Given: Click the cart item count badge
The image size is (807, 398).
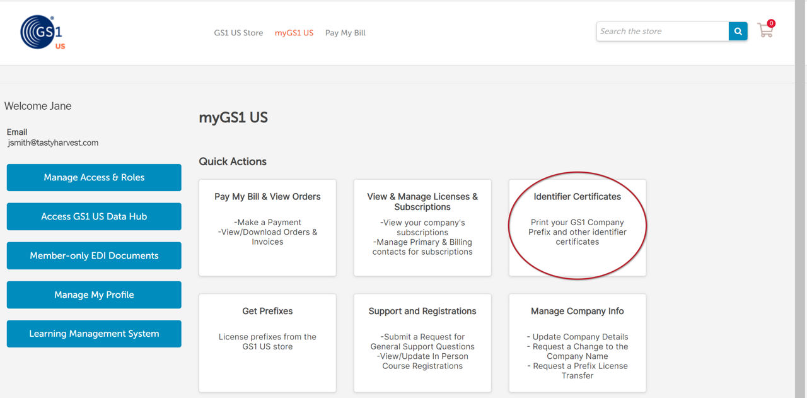Looking at the screenshot, I should (x=771, y=23).
